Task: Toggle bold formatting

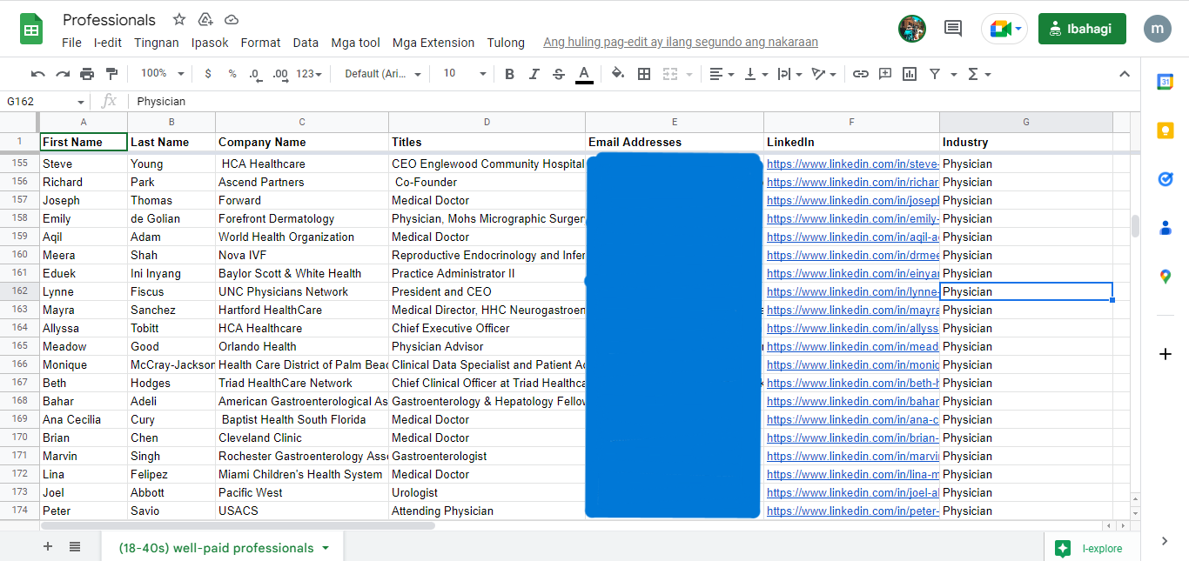Action: pyautogui.click(x=510, y=74)
